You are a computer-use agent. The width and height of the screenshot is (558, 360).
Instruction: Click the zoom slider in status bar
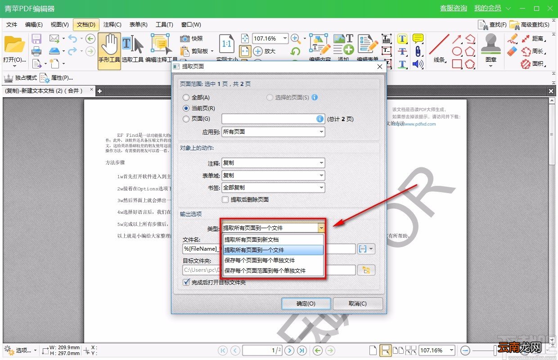495,350
